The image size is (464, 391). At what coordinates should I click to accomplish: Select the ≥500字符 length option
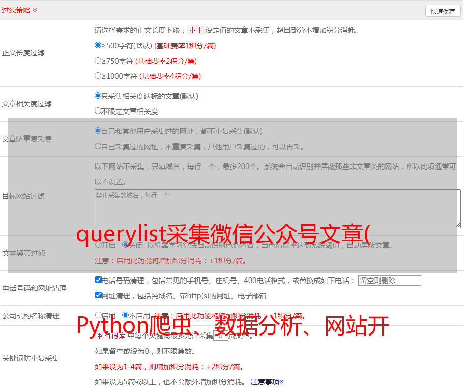pos(98,45)
